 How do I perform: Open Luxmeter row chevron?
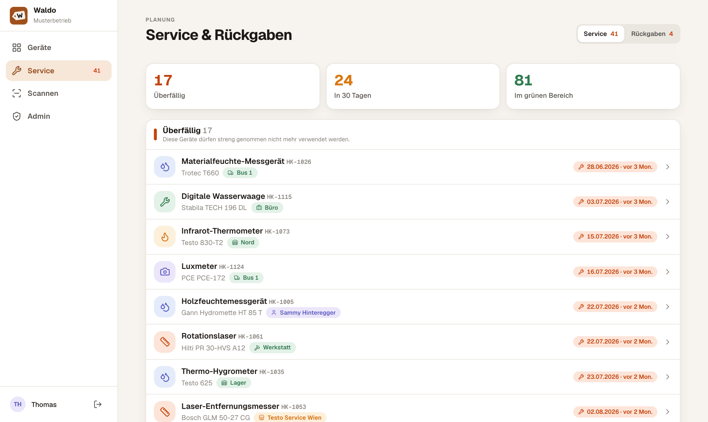(668, 272)
